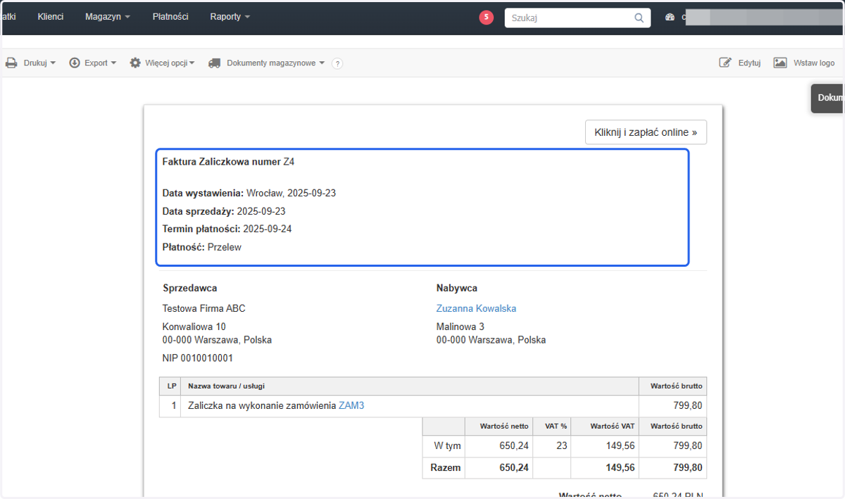Open the question mark help icon
The height and width of the screenshot is (499, 845).
click(337, 63)
